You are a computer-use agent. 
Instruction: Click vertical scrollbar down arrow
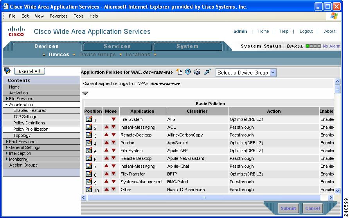click(x=337, y=191)
